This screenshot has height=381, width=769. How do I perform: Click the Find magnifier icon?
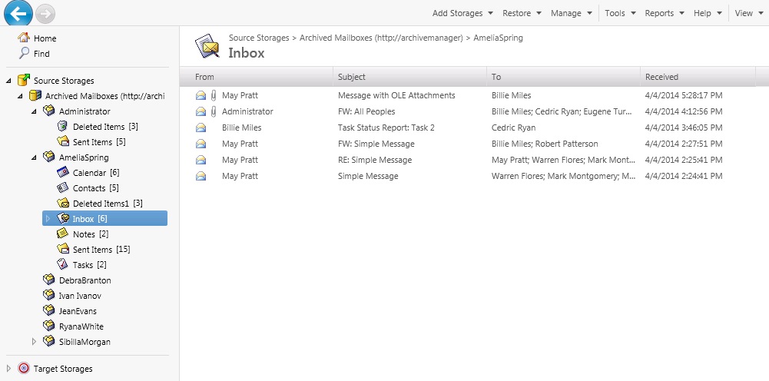(24, 54)
